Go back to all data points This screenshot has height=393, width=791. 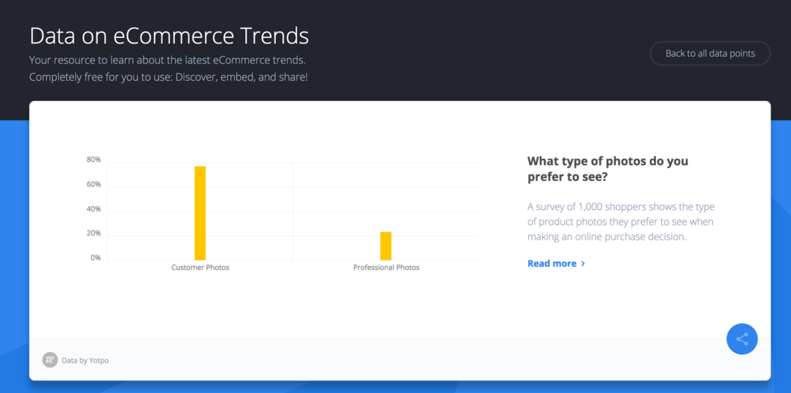pos(710,53)
